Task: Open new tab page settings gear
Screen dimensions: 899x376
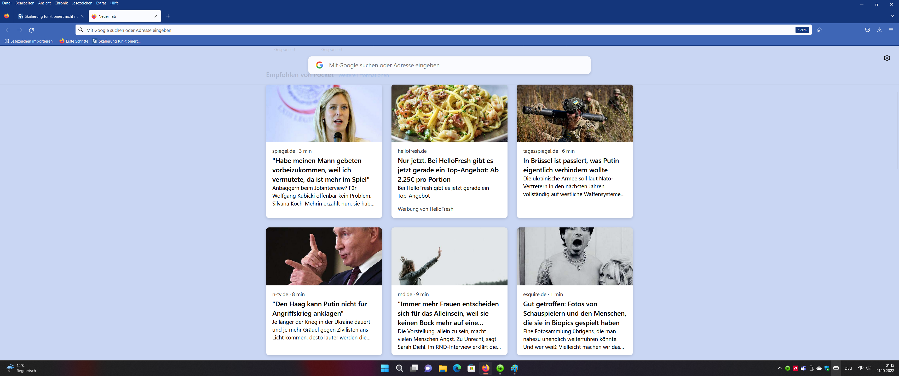Action: (x=887, y=58)
